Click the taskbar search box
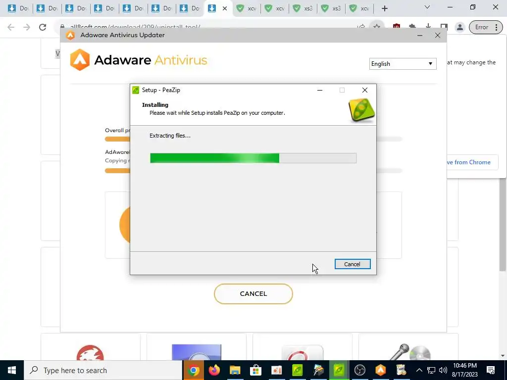Image resolution: width=507 pixels, height=380 pixels. tap(103, 370)
